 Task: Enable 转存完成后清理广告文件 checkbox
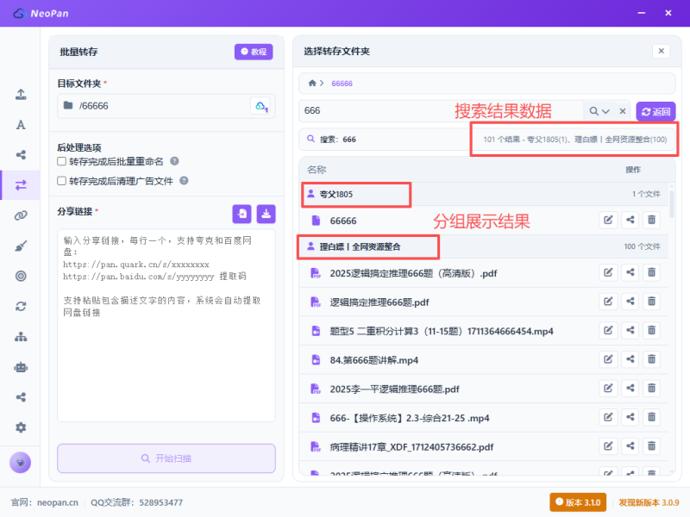coord(62,181)
